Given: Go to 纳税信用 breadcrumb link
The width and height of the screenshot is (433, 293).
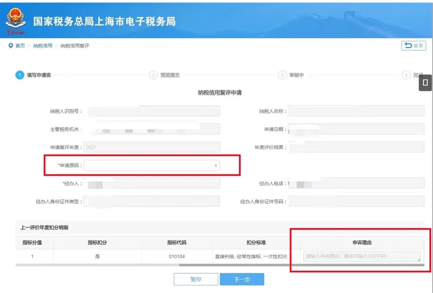Looking at the screenshot, I should [43, 46].
